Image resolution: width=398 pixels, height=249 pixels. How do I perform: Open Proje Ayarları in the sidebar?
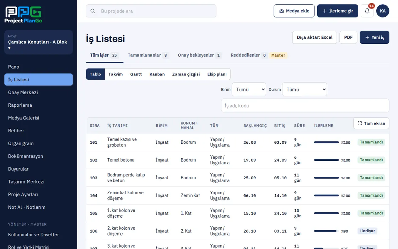pos(39,194)
